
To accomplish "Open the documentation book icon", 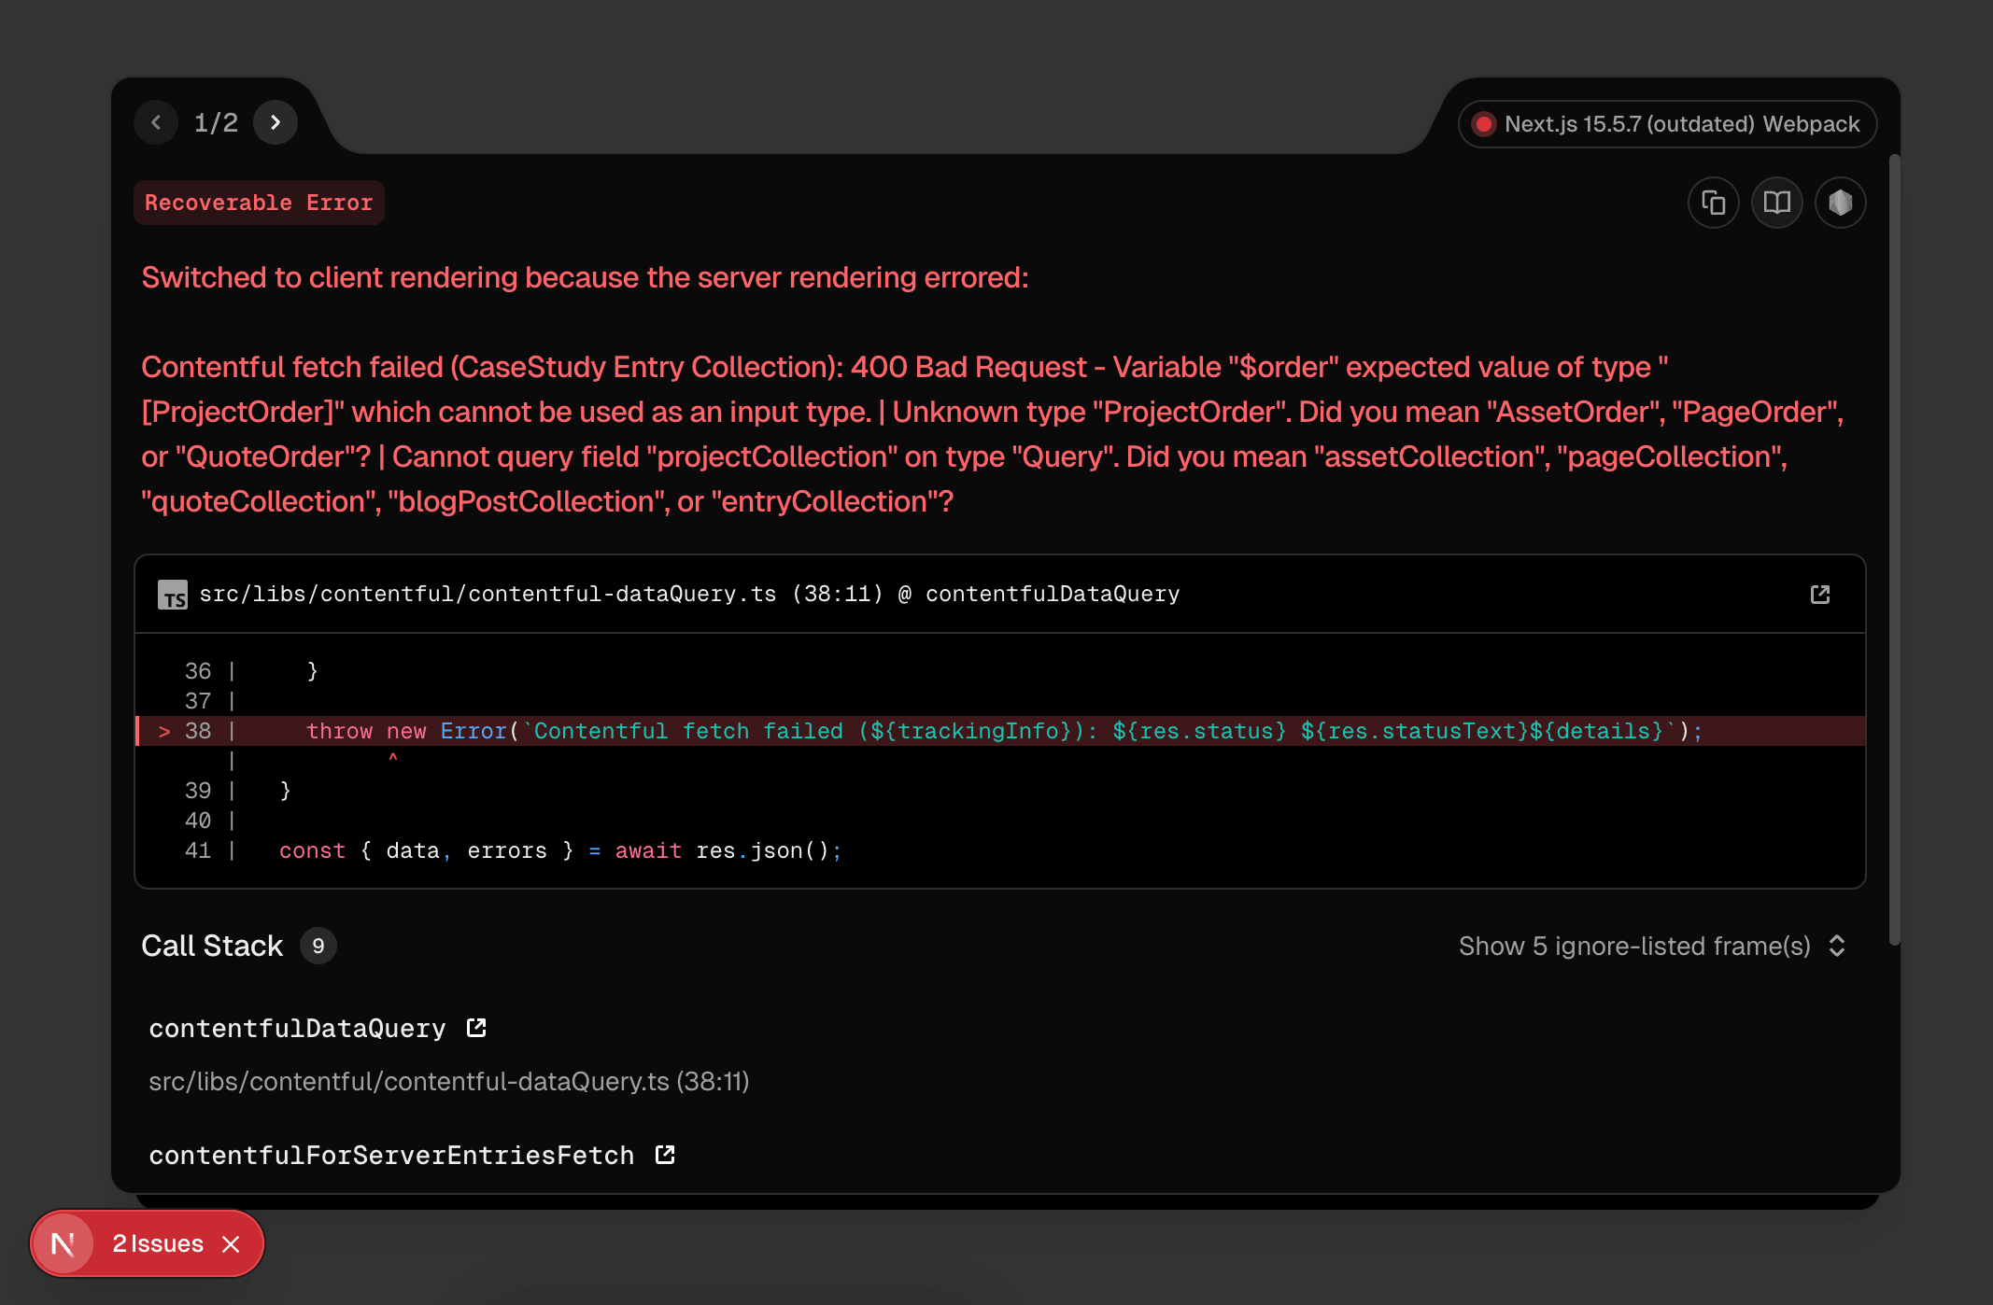I will (x=1776, y=203).
